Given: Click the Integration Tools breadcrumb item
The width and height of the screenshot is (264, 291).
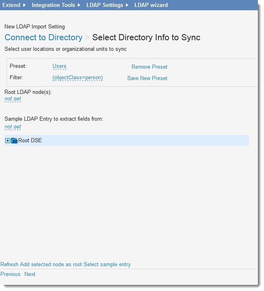Looking at the screenshot, I should click(53, 5).
